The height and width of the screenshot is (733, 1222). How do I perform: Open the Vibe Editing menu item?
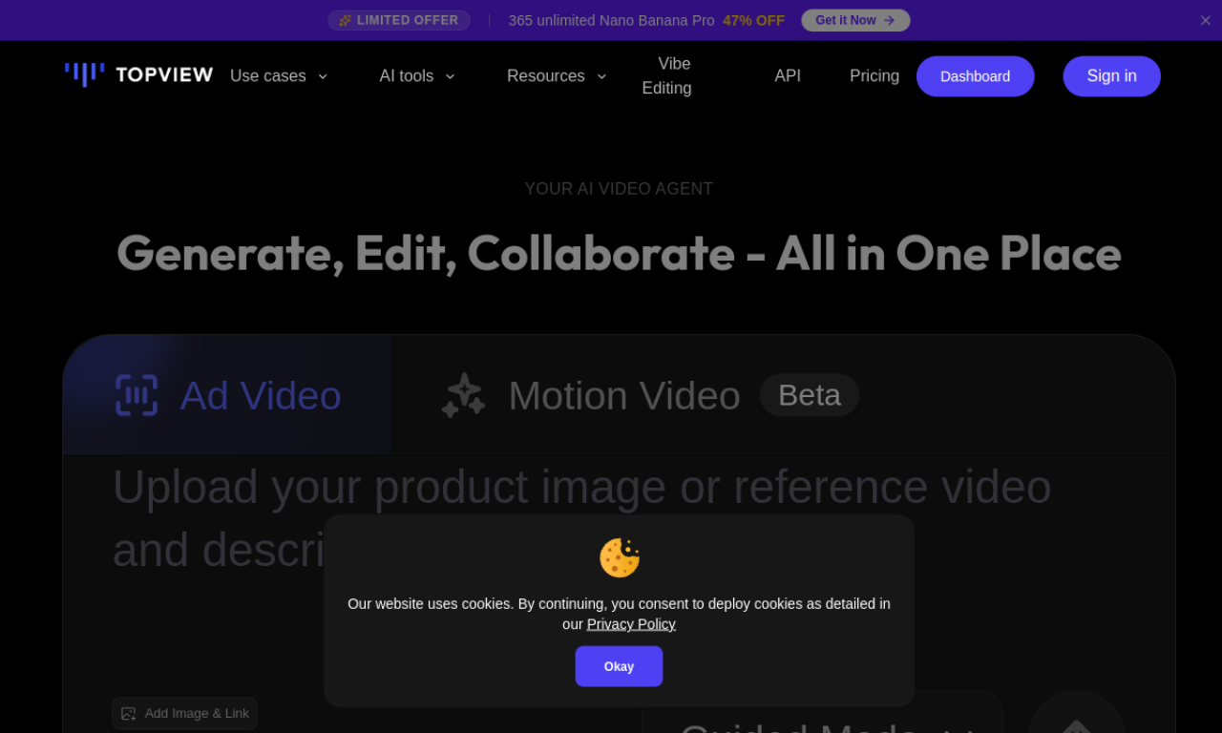coord(666,75)
